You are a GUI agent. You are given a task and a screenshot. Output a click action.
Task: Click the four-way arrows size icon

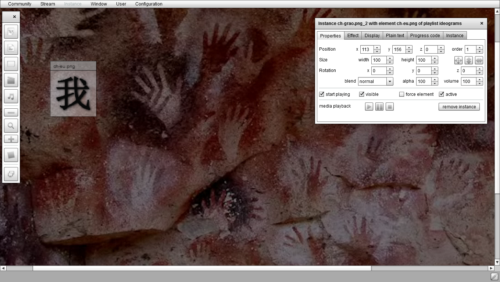point(458,60)
